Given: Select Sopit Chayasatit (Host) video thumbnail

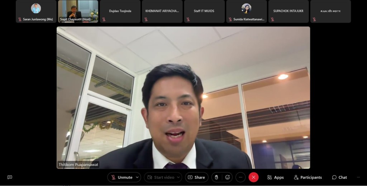Looking at the screenshot, I should 78,11.
